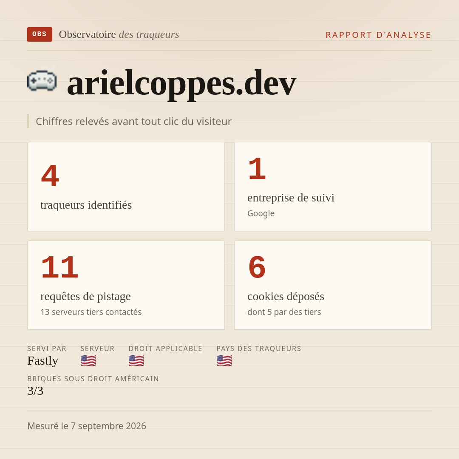The height and width of the screenshot is (459, 459).
Task: Click the "cookies déposés" label
Action: coord(286,296)
